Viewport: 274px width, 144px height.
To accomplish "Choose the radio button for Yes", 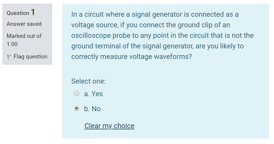I will [x=77, y=93].
